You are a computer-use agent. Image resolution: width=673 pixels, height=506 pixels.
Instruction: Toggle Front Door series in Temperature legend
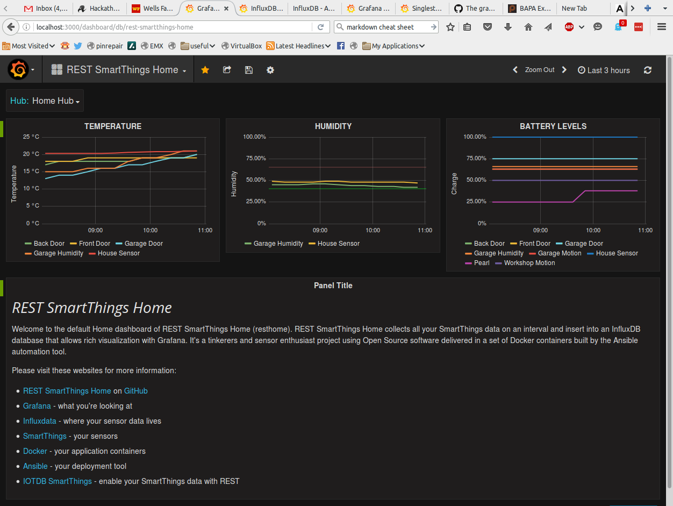coord(90,244)
